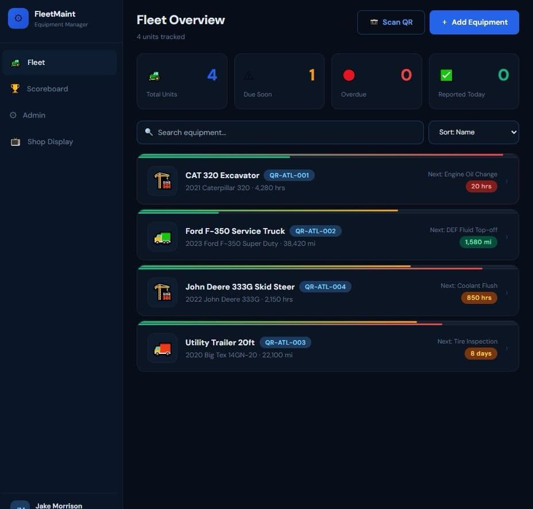
Task: Switch to the Scoreboard section
Action: tap(48, 89)
